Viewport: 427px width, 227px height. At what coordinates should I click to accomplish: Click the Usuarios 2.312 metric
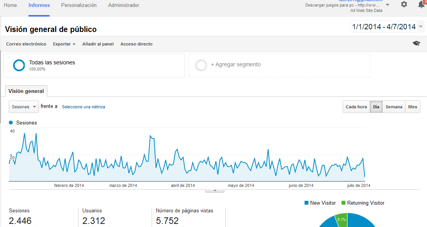(x=94, y=217)
